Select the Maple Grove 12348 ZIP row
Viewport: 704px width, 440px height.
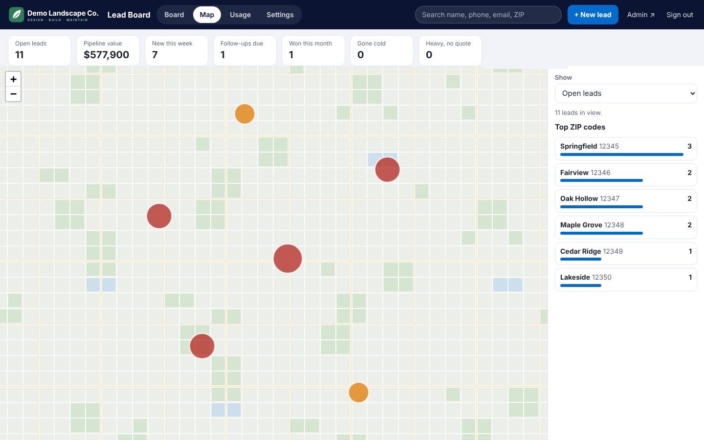[626, 227]
